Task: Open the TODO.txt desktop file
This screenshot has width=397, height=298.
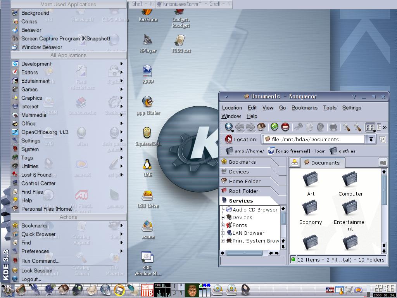Action: click(181, 43)
